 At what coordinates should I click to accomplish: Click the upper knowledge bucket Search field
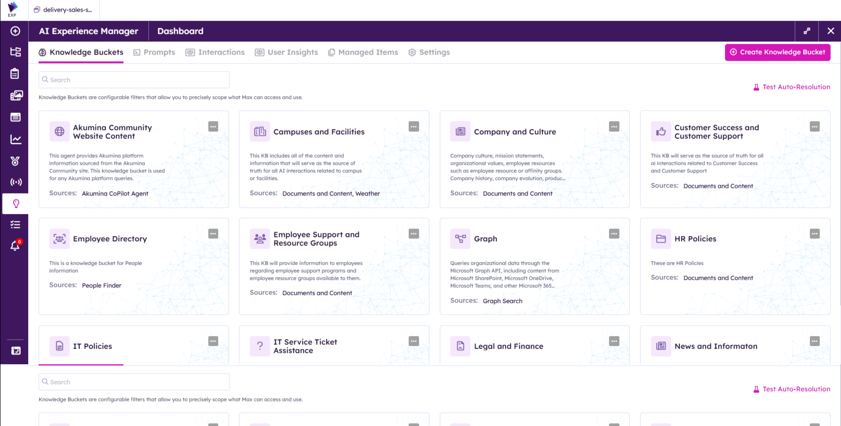click(134, 80)
